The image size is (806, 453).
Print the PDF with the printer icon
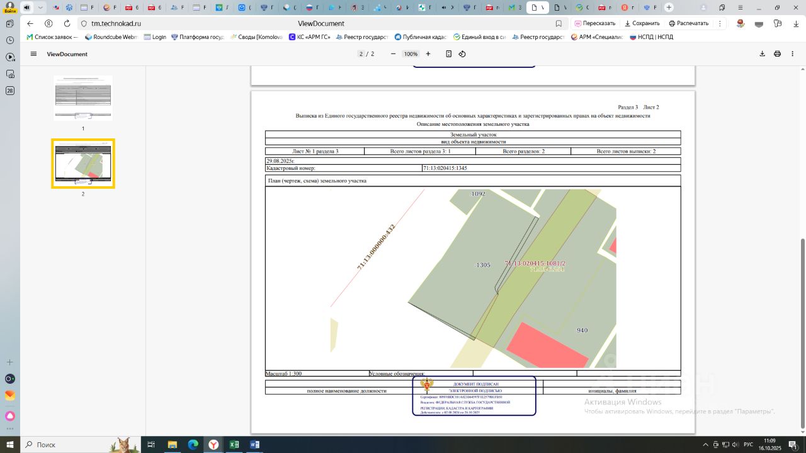point(777,54)
